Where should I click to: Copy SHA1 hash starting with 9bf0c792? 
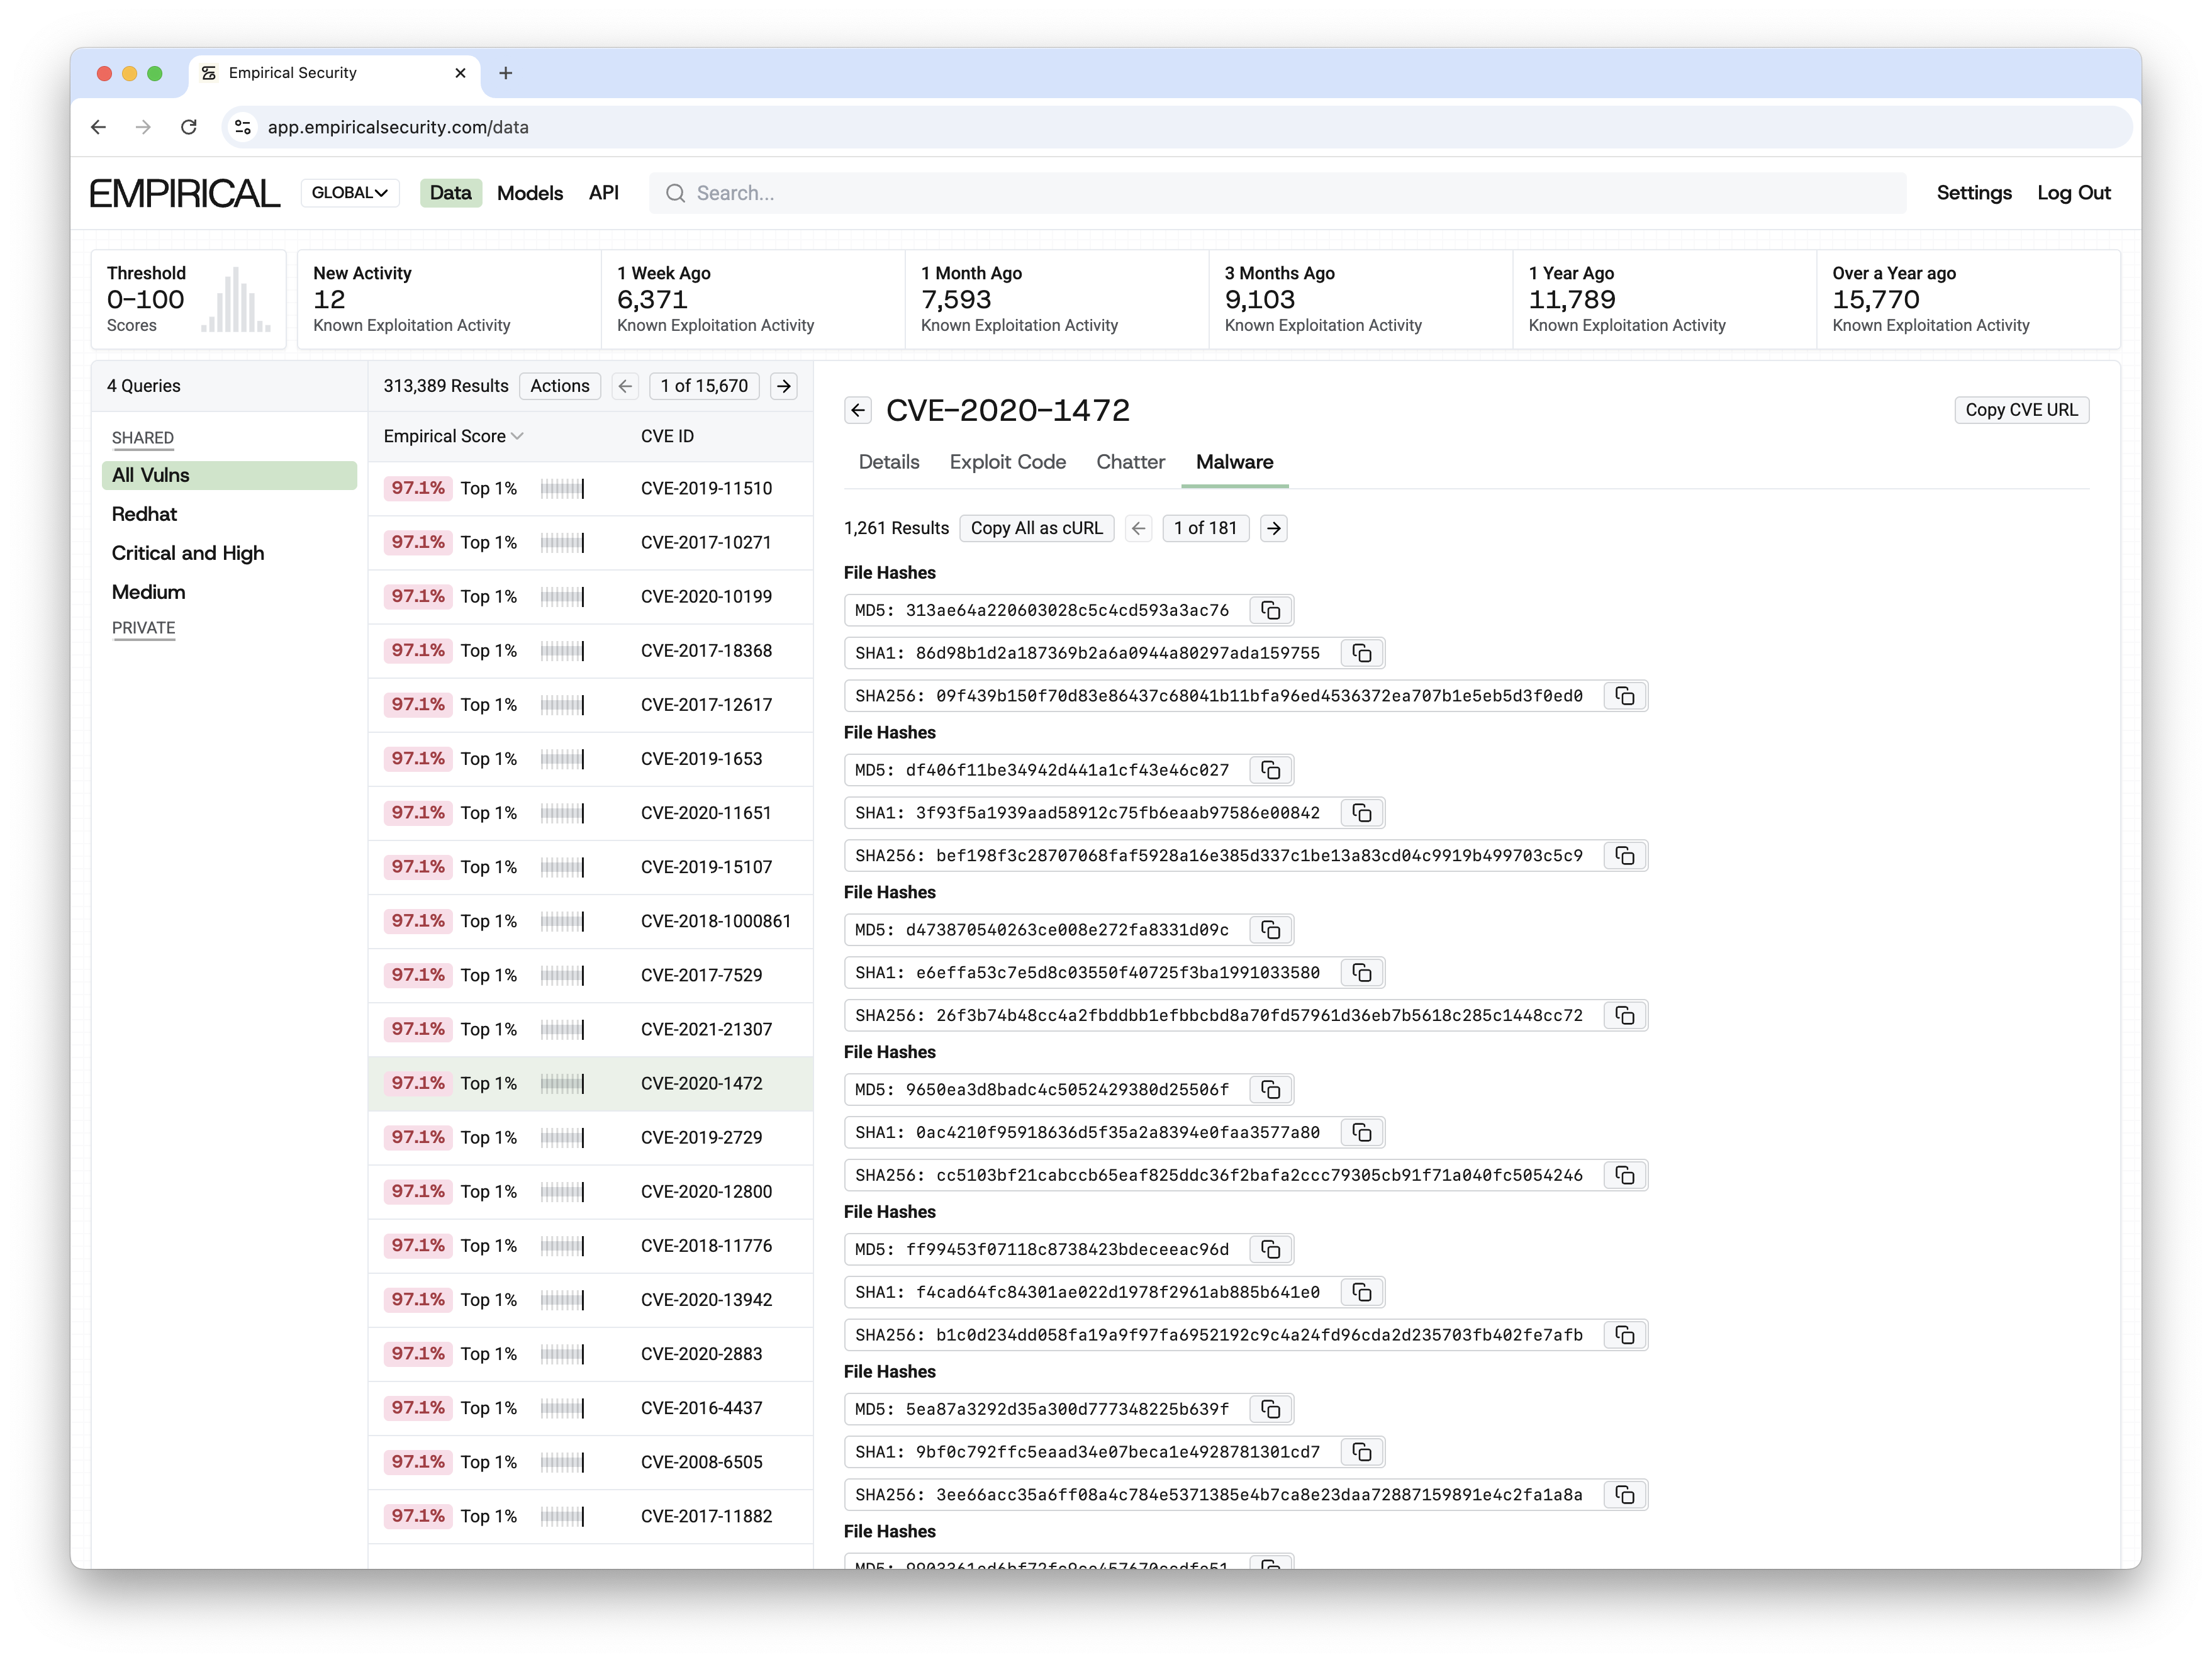1361,1452
